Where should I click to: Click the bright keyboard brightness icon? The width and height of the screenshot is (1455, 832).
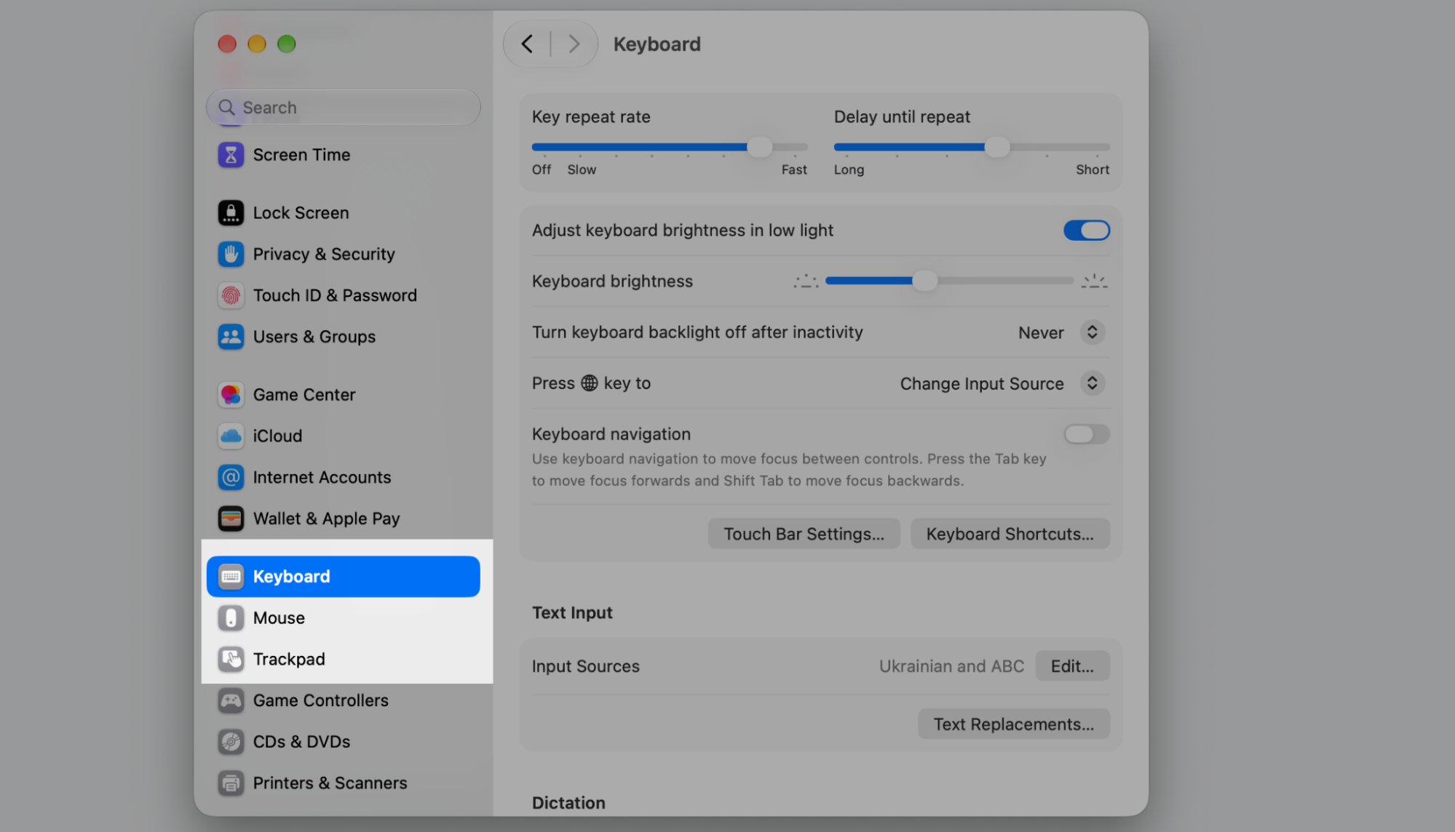(x=1094, y=281)
